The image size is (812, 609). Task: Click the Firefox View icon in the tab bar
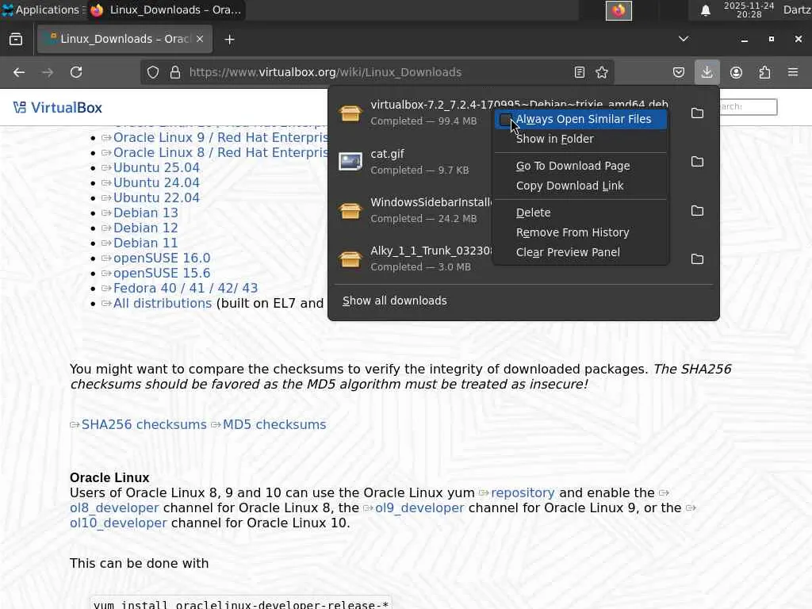pos(16,40)
